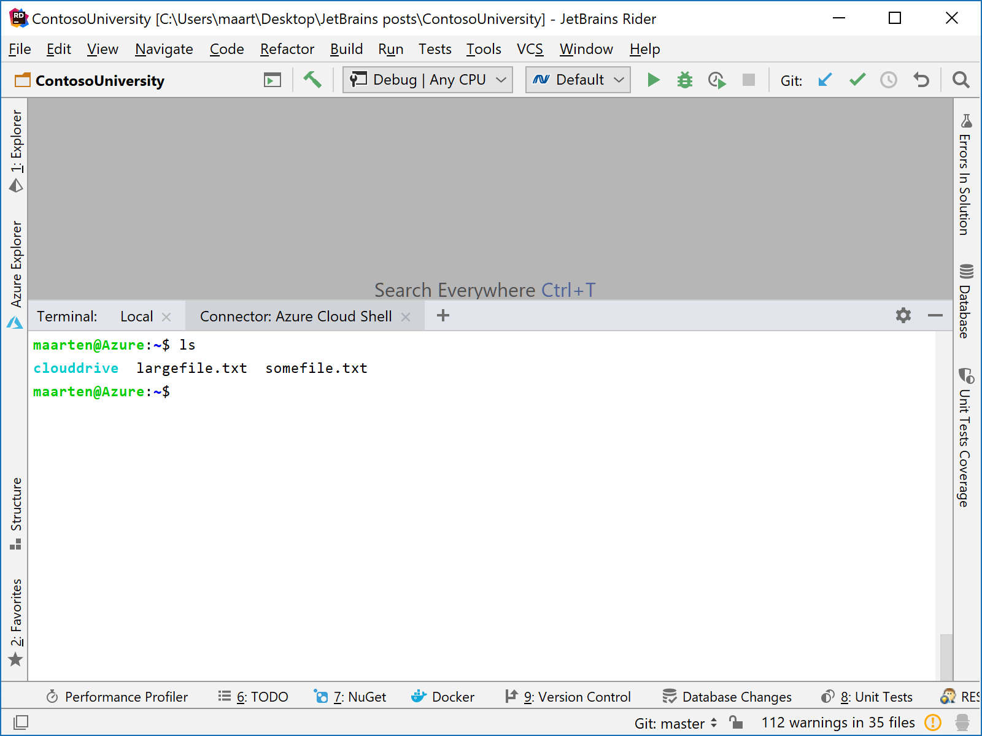Select Connector: Azure Cloud Shell tab
982x736 pixels.
coord(296,316)
